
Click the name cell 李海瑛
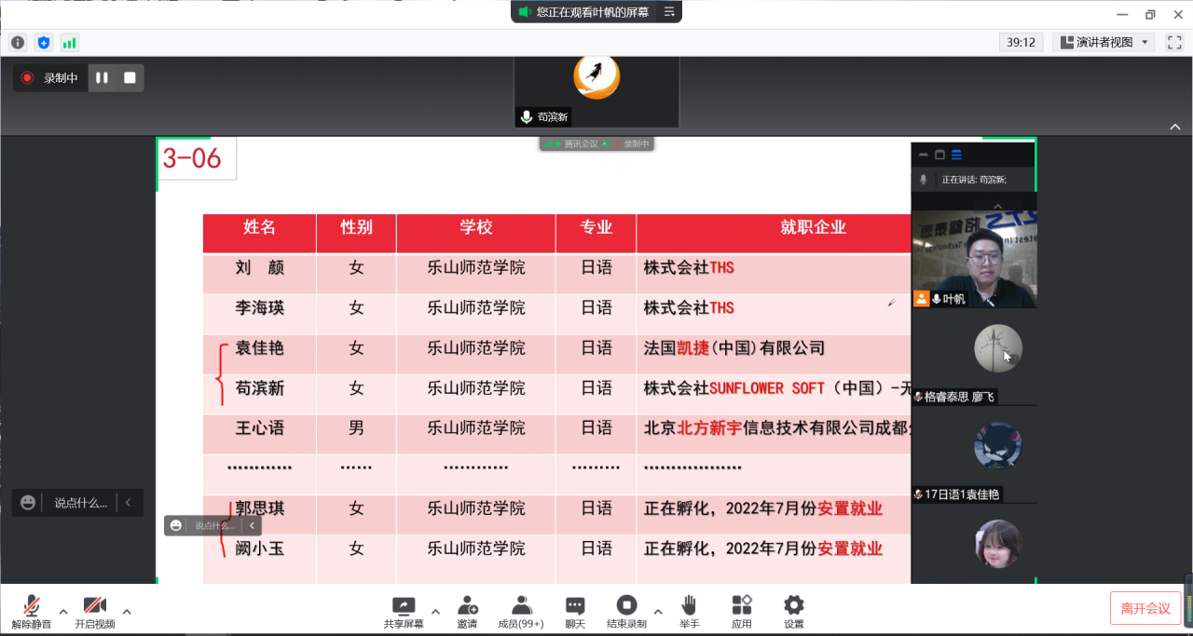tap(259, 307)
